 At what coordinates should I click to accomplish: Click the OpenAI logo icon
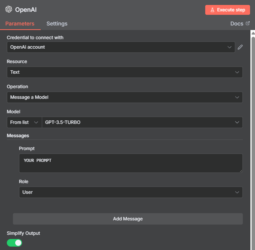click(x=9, y=9)
